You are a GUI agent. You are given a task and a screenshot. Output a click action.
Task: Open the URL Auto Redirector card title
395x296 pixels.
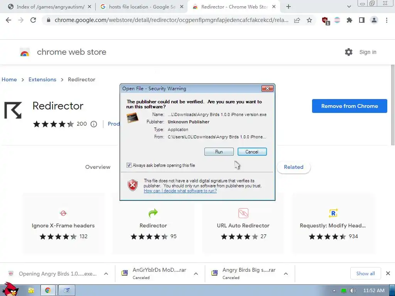coord(243,225)
